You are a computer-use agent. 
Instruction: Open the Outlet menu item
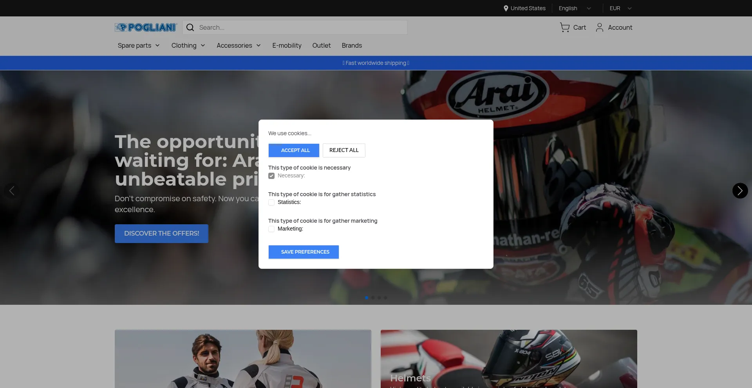(322, 45)
